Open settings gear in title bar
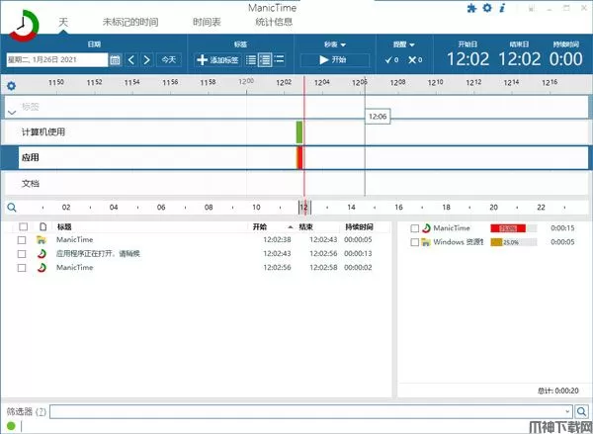The height and width of the screenshot is (434, 593). [x=486, y=8]
